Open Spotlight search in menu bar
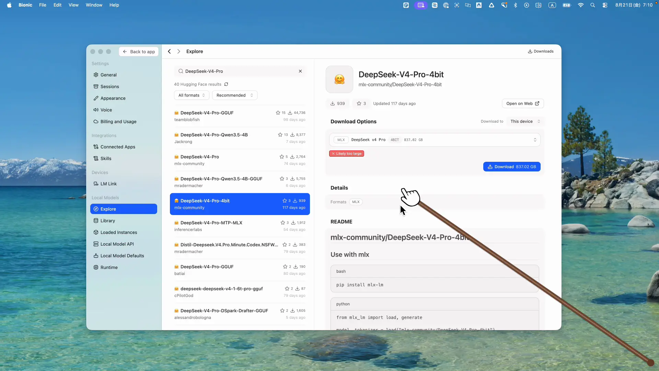Screen dimensions: 659x371 593,5
